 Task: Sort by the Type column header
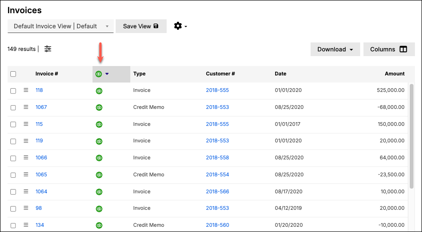[139, 74]
